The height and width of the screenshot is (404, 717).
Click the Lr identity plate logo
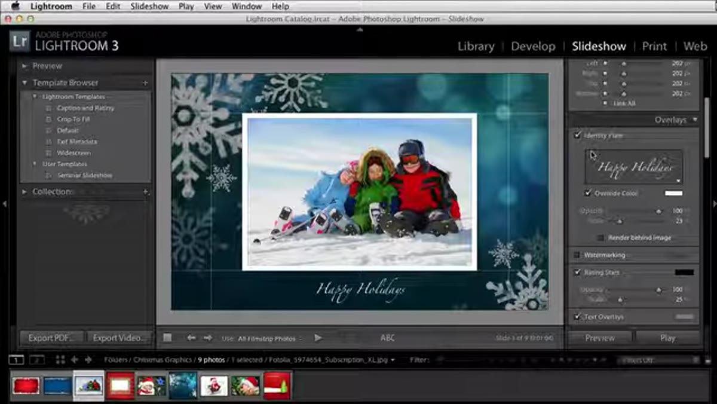20,42
